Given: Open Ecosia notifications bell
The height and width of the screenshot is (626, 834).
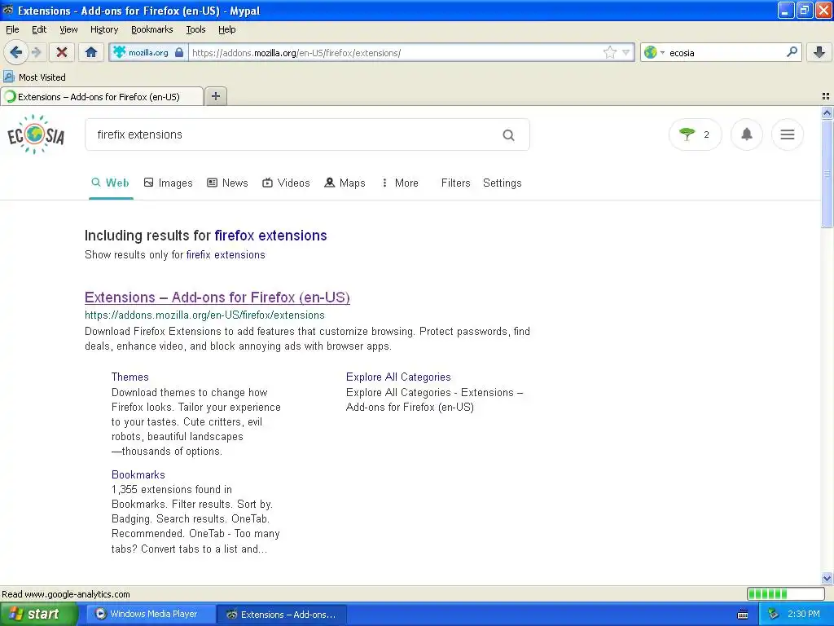Looking at the screenshot, I should click(747, 134).
